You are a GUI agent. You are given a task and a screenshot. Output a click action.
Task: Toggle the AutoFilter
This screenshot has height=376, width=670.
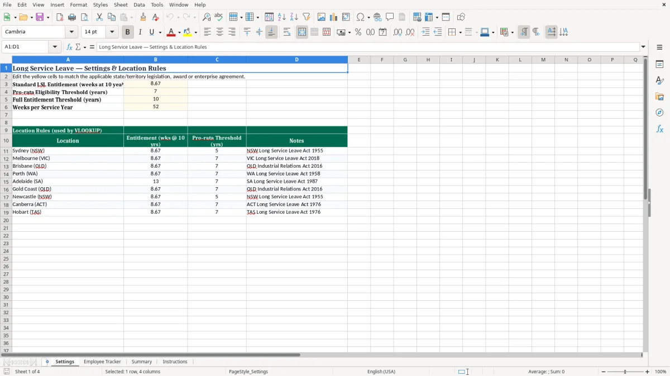[307, 17]
